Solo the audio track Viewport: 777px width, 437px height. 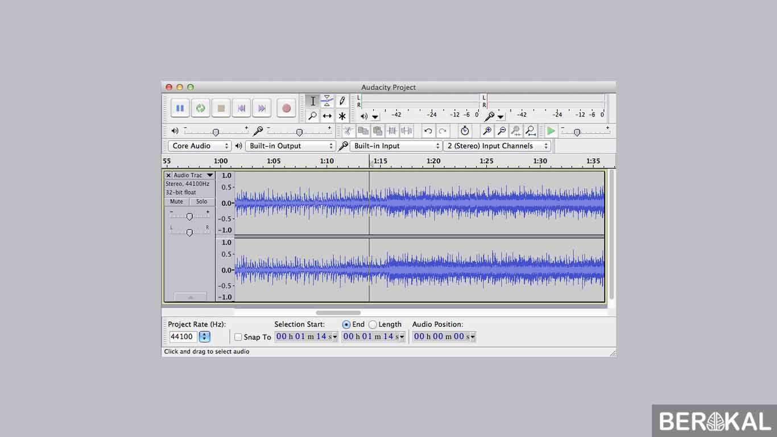pyautogui.click(x=202, y=201)
